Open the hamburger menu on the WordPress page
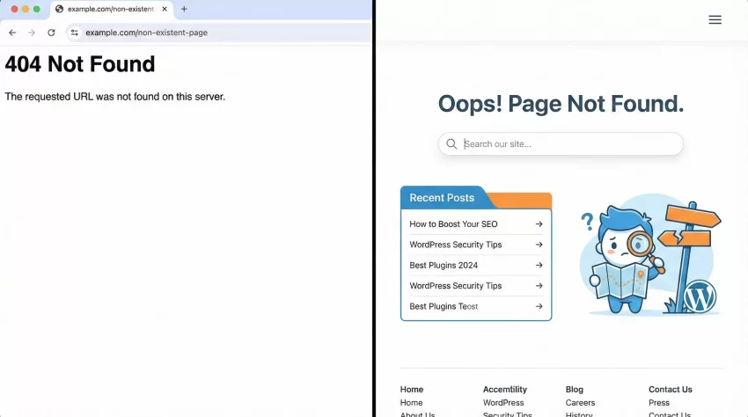 (715, 19)
